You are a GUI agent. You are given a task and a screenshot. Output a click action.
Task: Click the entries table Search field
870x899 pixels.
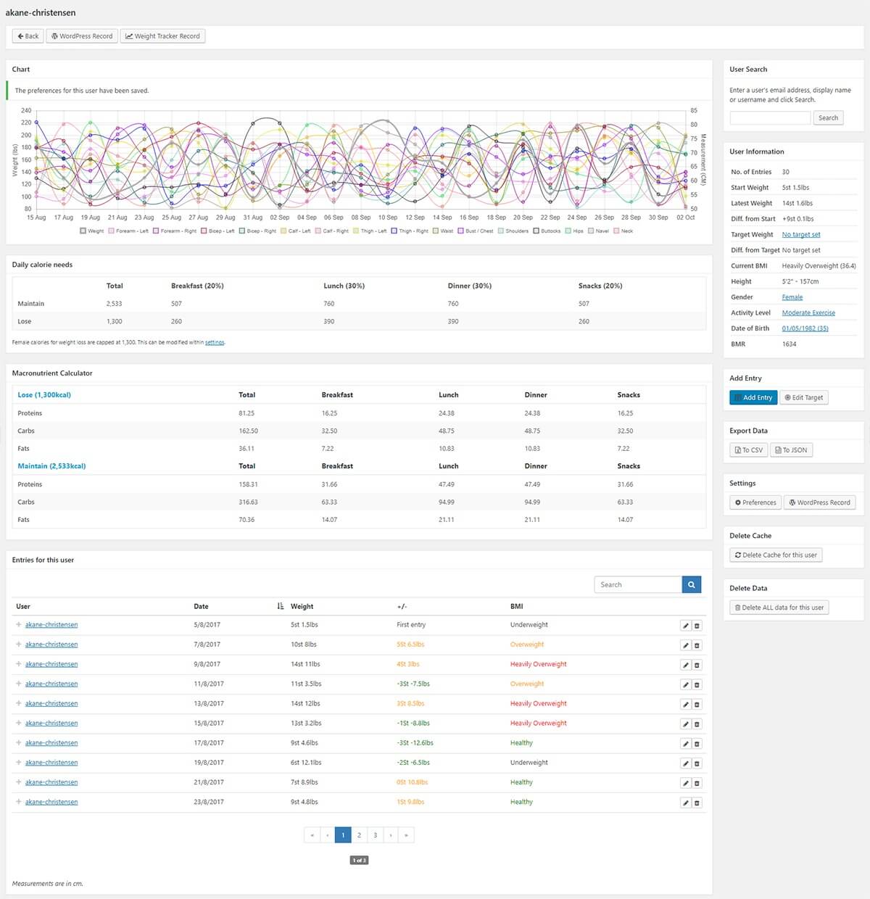[638, 584]
